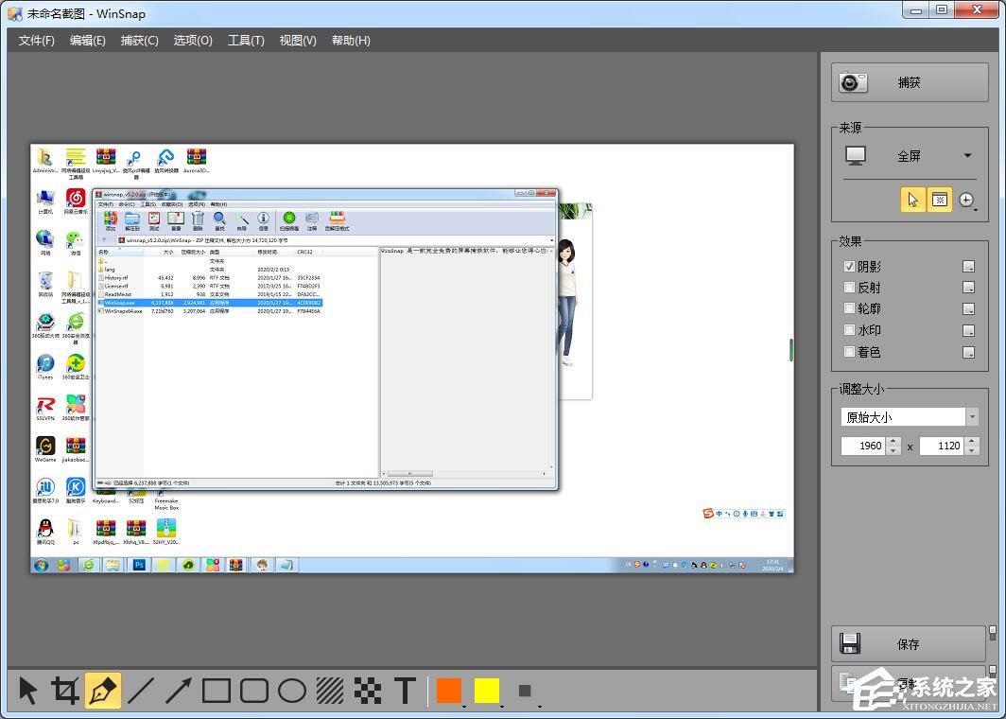Choose the Ellipse shape tool

tap(292, 691)
